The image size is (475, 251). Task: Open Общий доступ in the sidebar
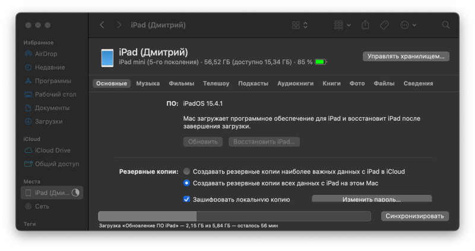click(57, 164)
